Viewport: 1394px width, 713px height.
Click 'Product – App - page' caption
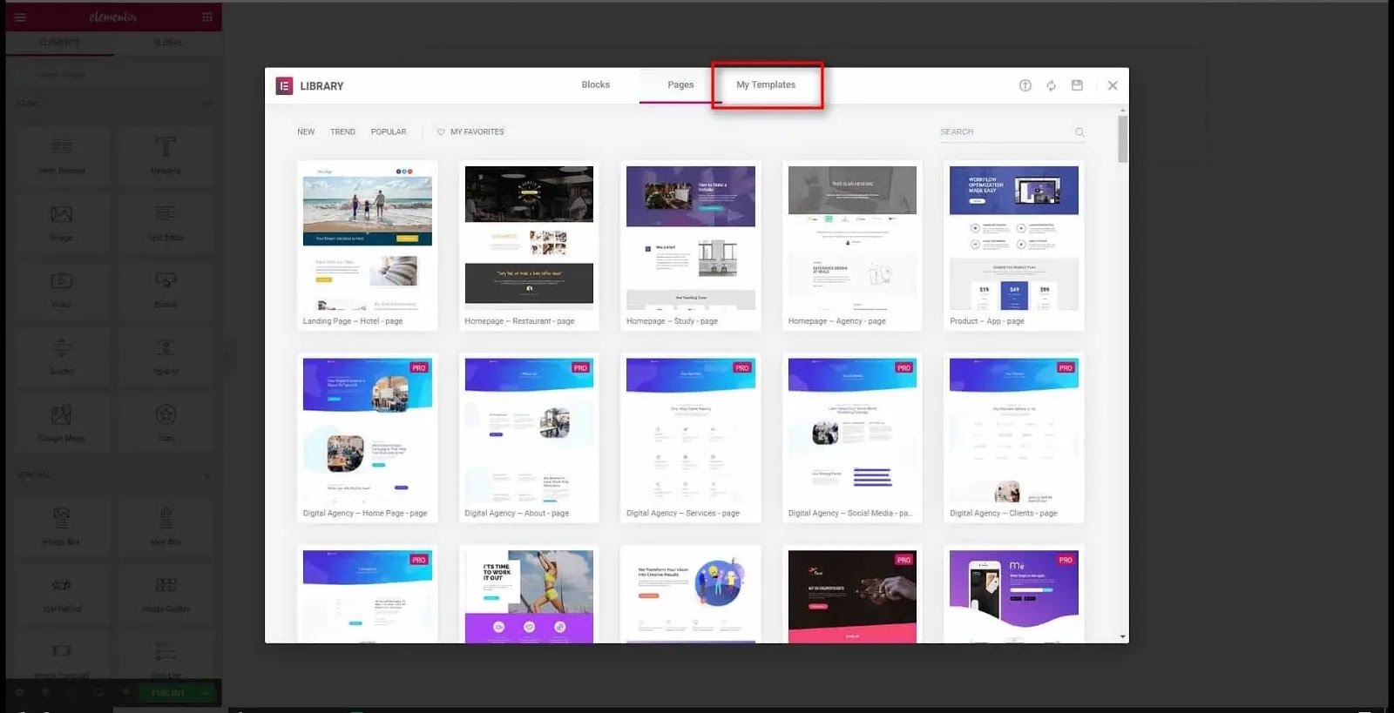(987, 321)
